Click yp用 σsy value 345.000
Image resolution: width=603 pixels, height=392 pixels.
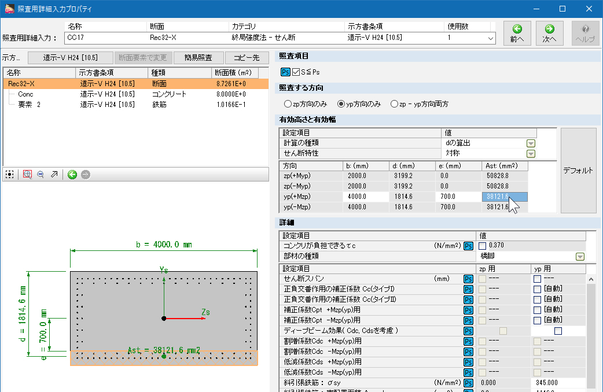[x=558, y=383]
